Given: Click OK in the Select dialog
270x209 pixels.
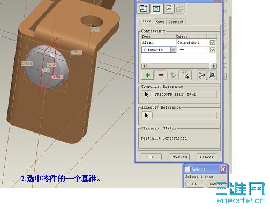Looking at the screenshot, I should [x=194, y=184].
